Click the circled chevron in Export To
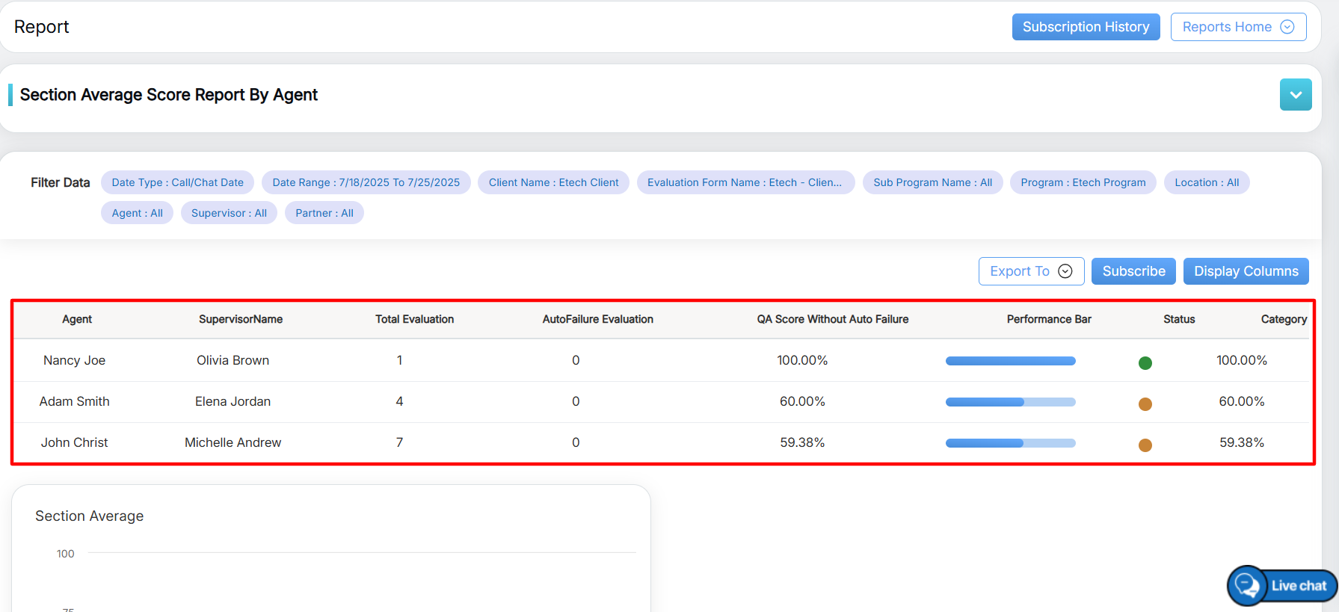1339x612 pixels. [x=1065, y=271]
